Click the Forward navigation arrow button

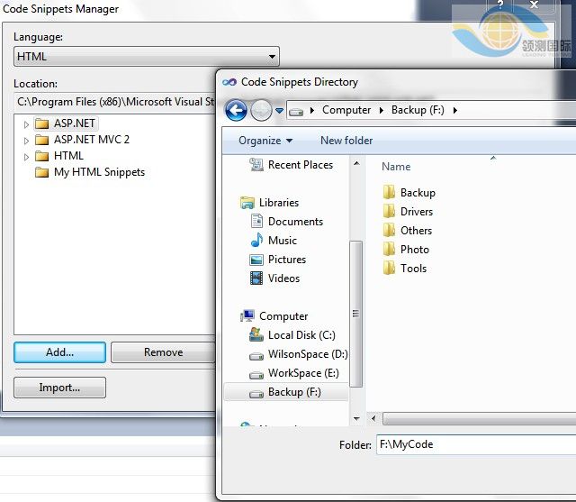261,110
